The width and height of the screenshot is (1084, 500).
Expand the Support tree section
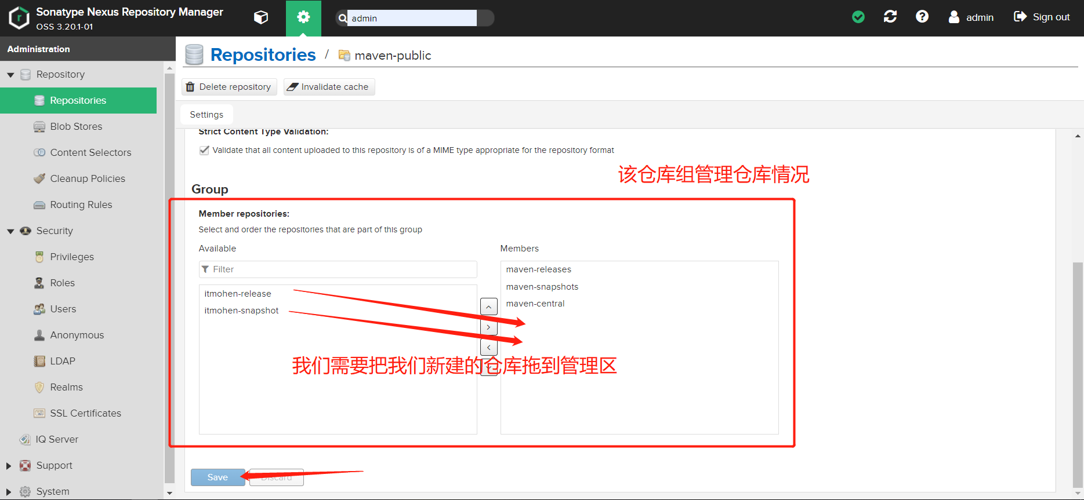[9, 466]
